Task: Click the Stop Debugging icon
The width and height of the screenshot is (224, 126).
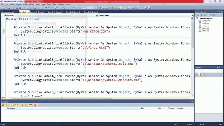Action: (x=70, y=8)
